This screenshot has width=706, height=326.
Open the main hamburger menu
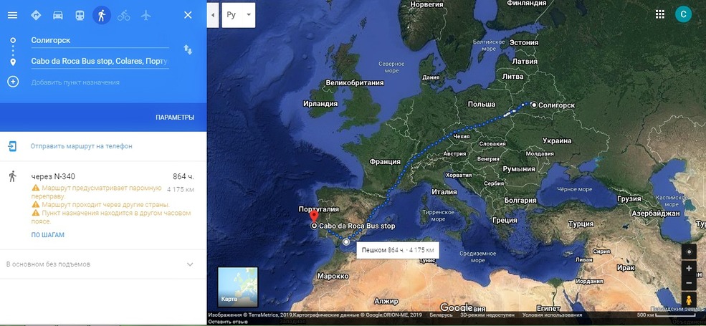[x=12, y=15]
